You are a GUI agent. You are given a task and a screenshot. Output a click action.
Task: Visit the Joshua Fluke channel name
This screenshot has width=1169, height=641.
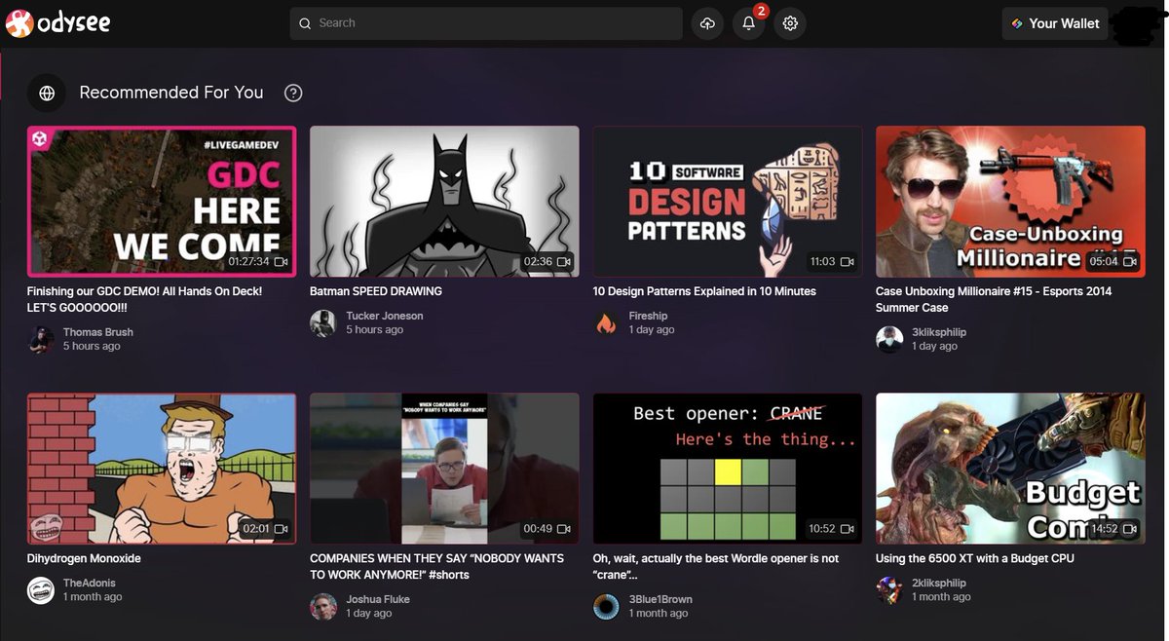(x=378, y=599)
